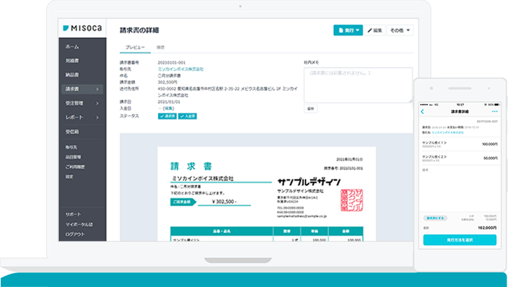The width and height of the screenshot is (508, 287).
Task: Click the ミソカインボイス株式会社 client link
Action: (180, 69)
